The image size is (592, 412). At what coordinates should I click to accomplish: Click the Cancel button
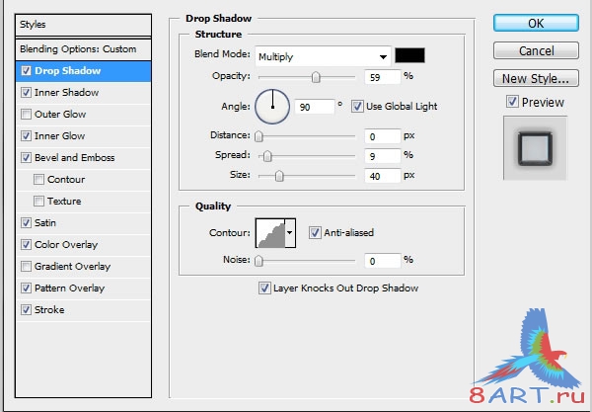(536, 50)
